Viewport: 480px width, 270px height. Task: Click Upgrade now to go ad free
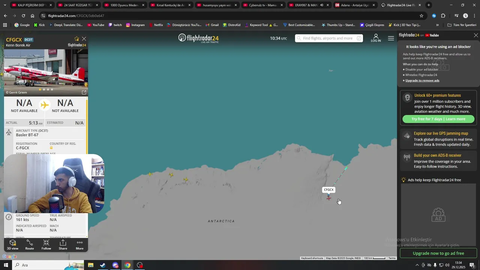438,253
